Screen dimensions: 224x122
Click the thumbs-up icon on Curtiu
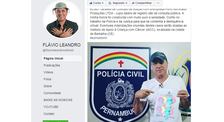[91, 3]
